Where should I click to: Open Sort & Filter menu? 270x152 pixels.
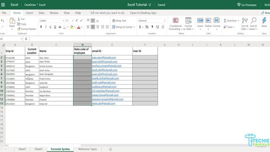coord(245,24)
